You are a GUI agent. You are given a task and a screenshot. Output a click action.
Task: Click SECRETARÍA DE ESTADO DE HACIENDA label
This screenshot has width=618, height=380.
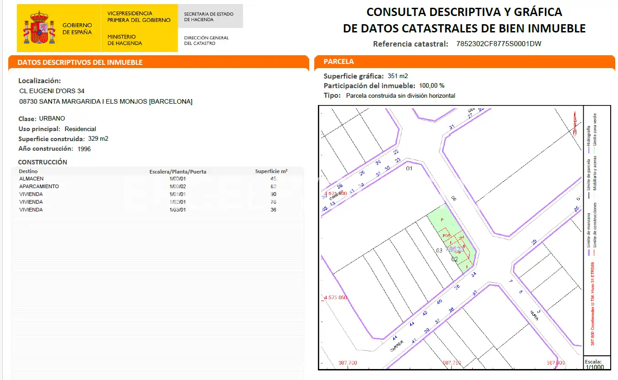209,17
